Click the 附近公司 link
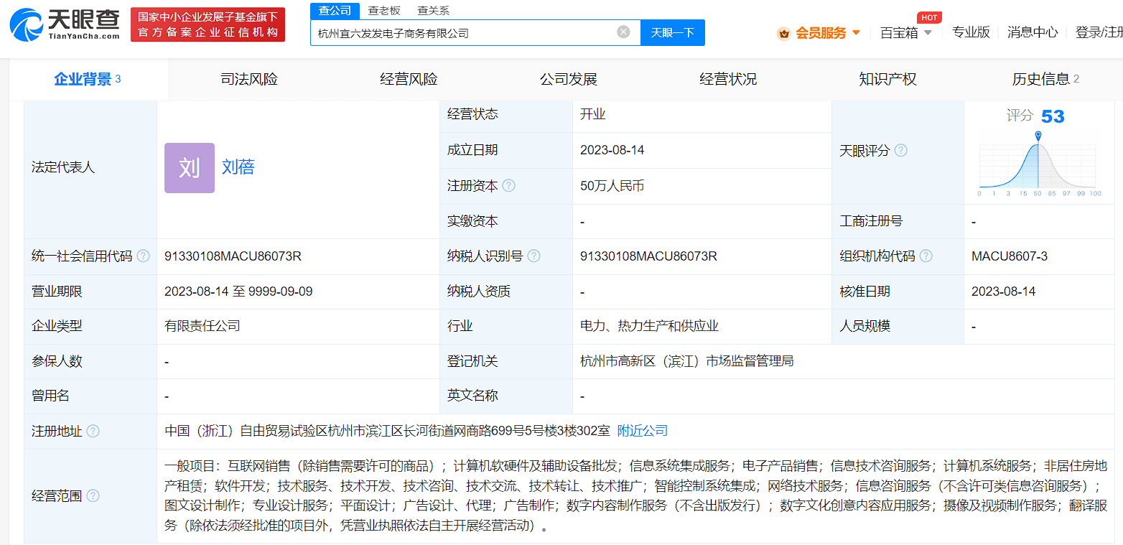The image size is (1123, 545). [x=643, y=431]
